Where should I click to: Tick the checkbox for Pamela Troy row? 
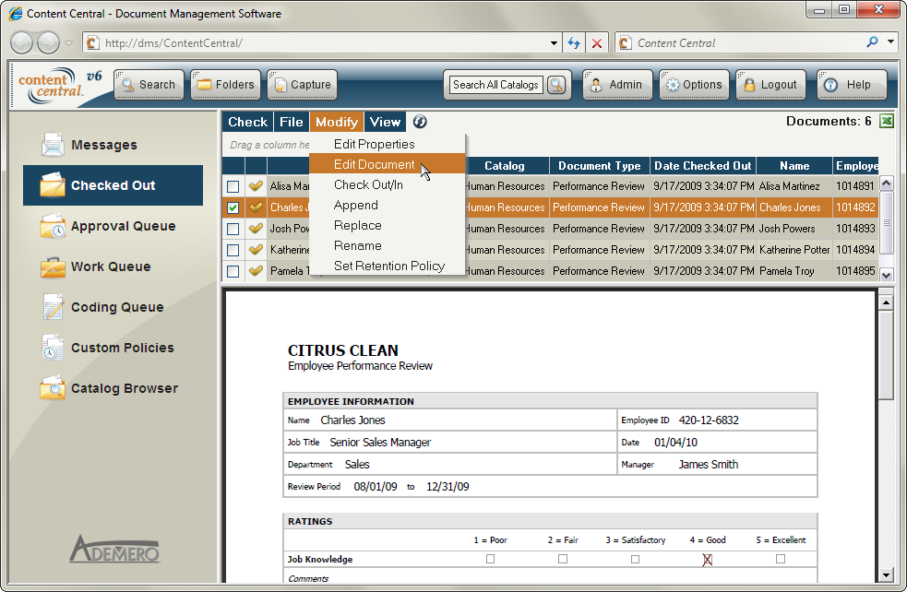pos(233,272)
